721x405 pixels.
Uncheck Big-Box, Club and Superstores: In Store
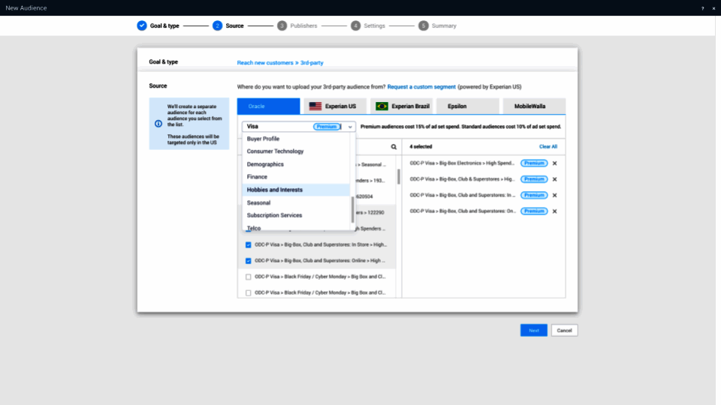coord(249,244)
